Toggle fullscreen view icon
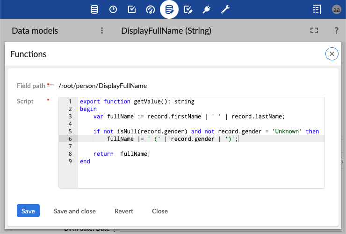This screenshot has height=234, width=346. 314,31
